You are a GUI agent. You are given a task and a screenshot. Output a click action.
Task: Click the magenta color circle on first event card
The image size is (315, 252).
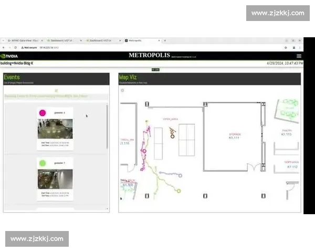(x=43, y=113)
